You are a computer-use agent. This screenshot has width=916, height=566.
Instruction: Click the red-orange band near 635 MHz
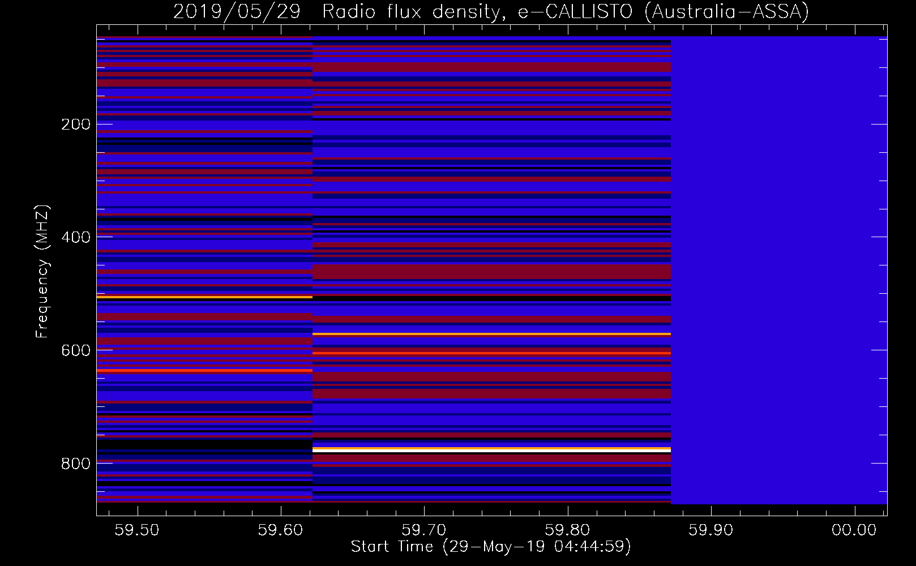pyautogui.click(x=204, y=370)
